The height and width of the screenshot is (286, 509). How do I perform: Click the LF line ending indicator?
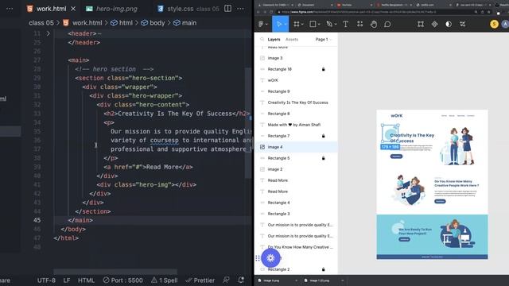67,280
